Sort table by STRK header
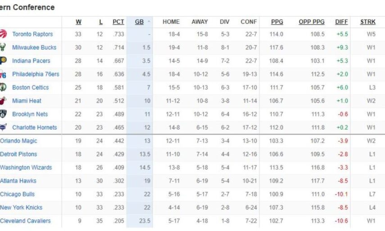 click(x=368, y=22)
